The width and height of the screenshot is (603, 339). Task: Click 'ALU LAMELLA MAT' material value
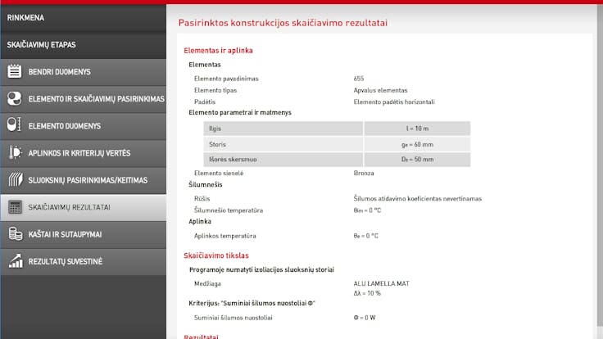[382, 283]
